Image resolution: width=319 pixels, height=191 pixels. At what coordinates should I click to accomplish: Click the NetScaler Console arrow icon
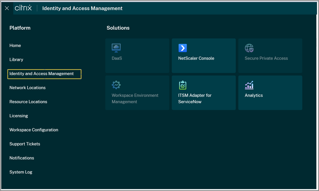tap(183, 48)
